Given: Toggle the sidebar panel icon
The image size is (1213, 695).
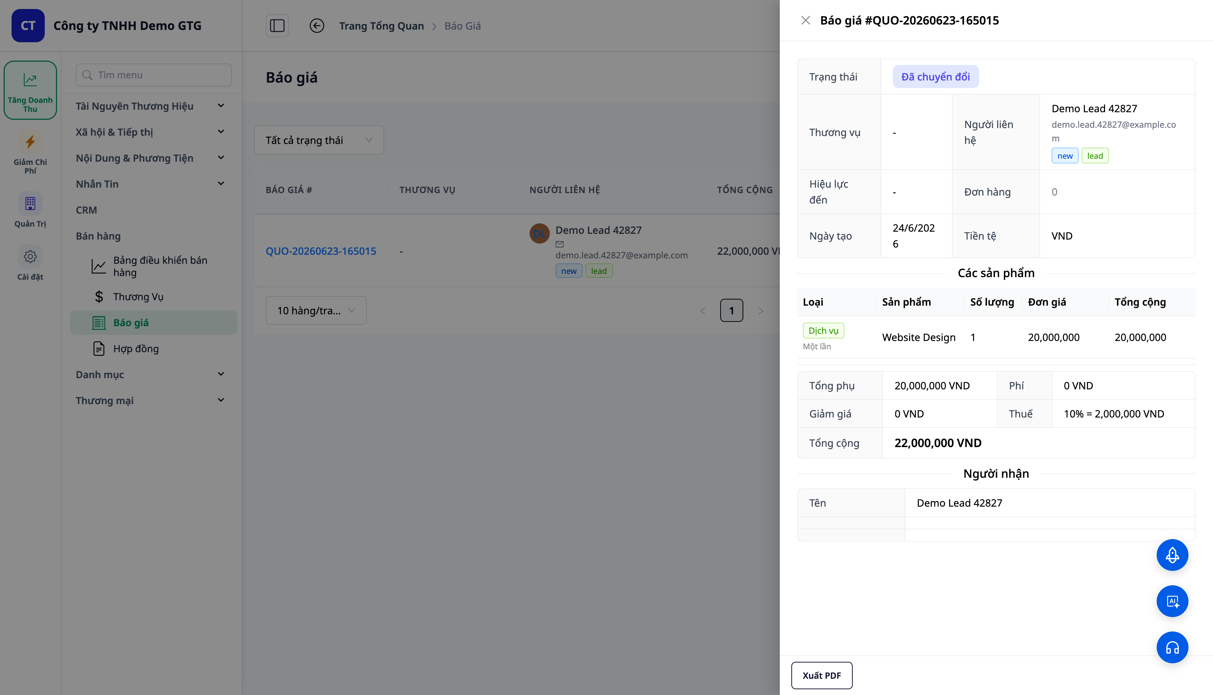Looking at the screenshot, I should pyautogui.click(x=277, y=26).
